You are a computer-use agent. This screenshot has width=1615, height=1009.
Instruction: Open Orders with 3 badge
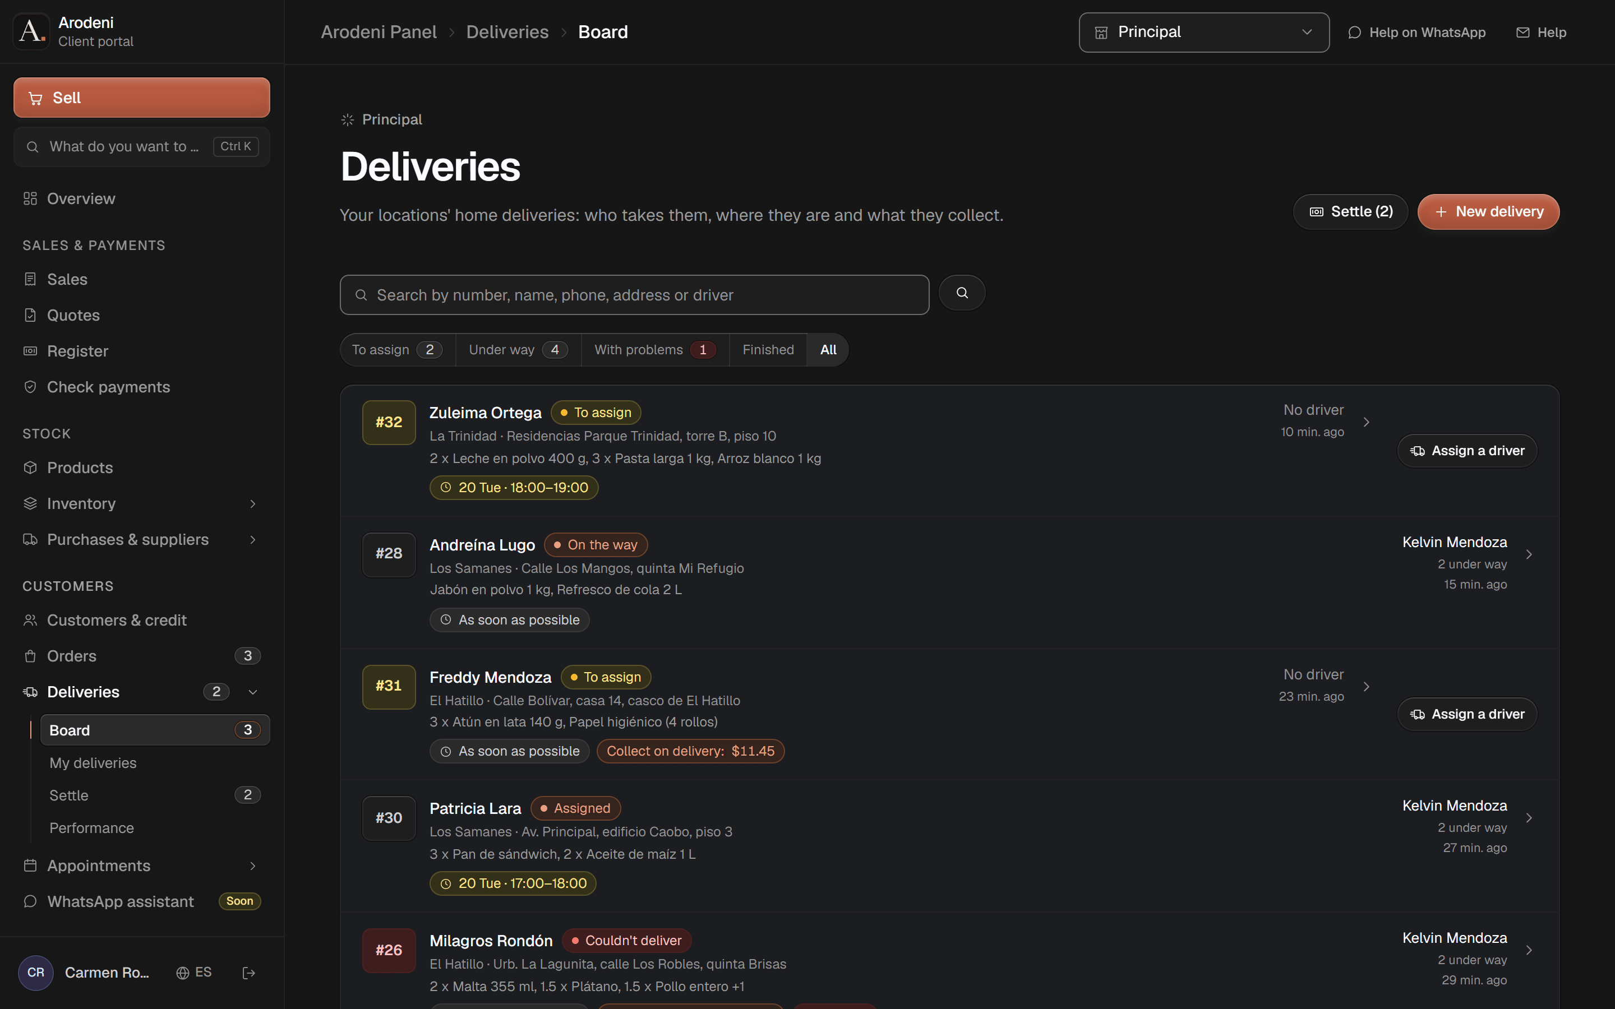pos(141,656)
